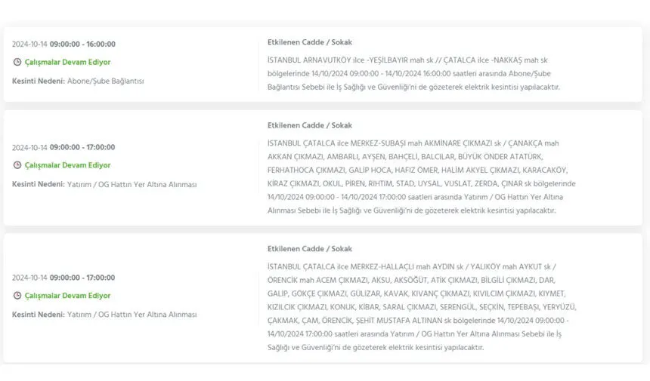Click 'Çalışmalar Devam Ediyor' status in the Arnavutköy card

pyautogui.click(x=67, y=63)
